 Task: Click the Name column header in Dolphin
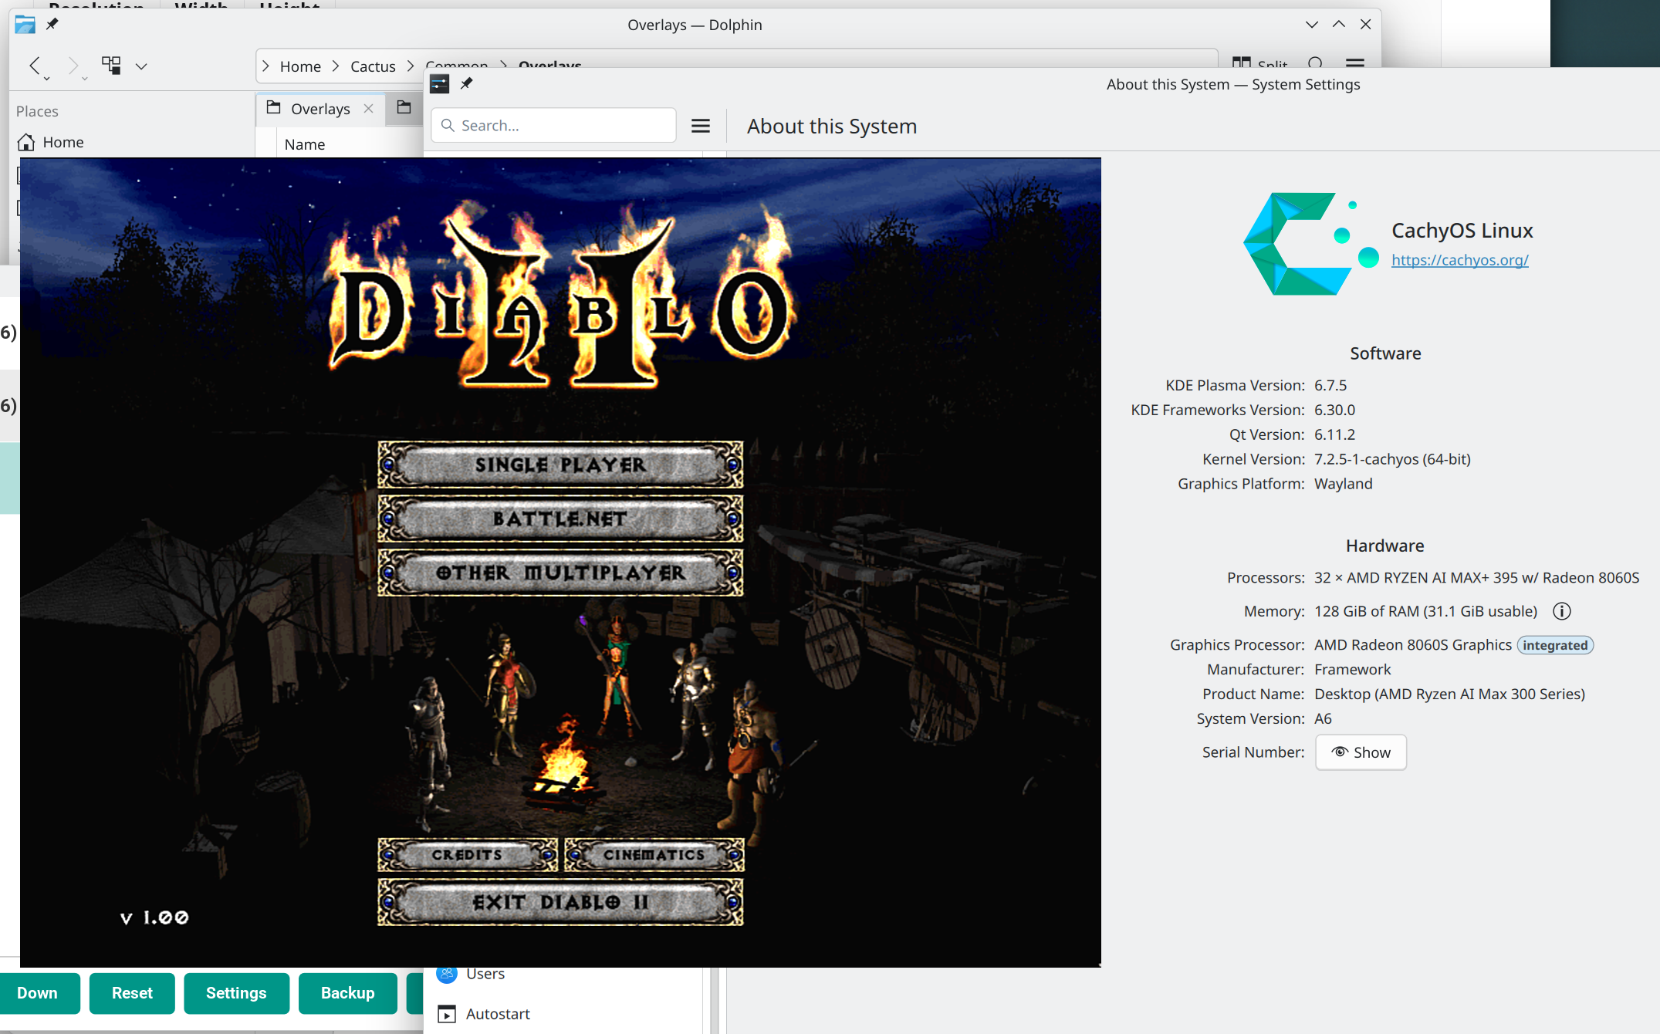tap(305, 144)
